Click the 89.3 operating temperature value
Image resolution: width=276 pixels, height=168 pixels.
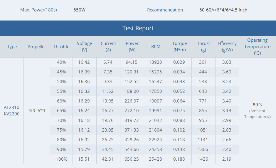(257, 105)
